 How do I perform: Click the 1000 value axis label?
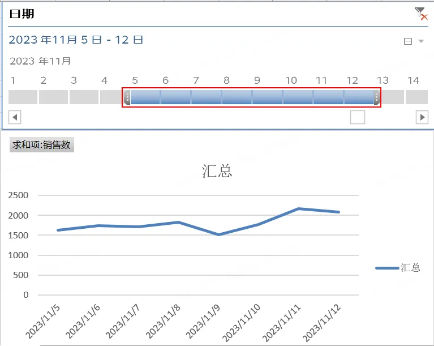[x=18, y=255]
